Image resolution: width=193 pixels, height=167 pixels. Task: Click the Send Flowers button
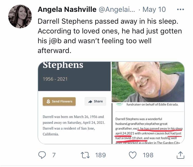[x=59, y=101]
